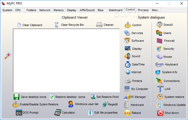Image resolution: width=188 pixels, height=120 pixels.
Task: Click the Windows user list label
Action: tap(87, 104)
